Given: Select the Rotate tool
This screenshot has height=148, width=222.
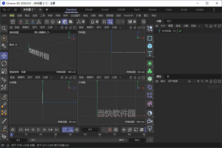Looking at the screenshot, I should pos(4,63).
